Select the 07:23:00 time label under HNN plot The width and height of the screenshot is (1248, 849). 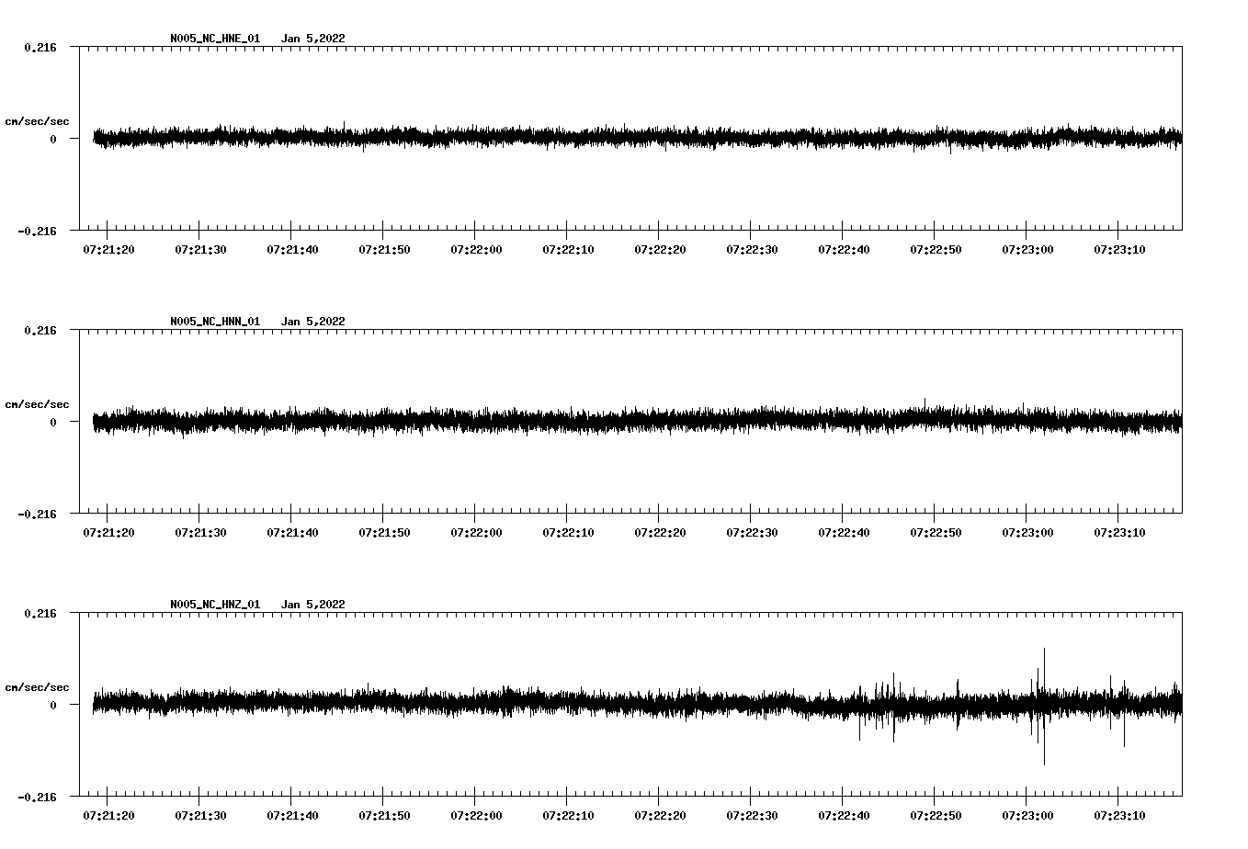(x=1027, y=533)
